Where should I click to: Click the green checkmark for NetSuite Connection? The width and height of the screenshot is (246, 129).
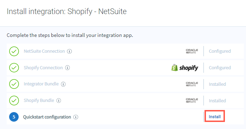tap(14, 51)
